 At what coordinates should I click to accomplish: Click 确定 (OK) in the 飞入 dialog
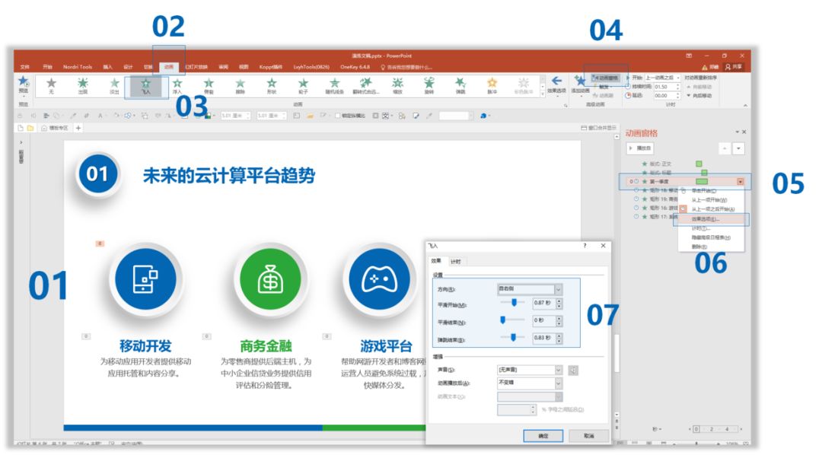543,436
